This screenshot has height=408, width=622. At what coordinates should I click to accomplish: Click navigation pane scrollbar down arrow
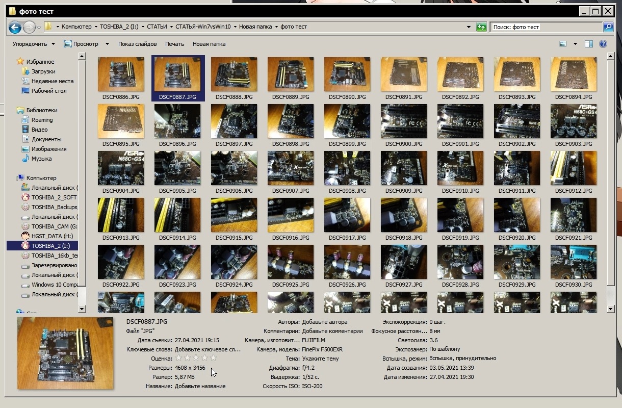[82, 309]
